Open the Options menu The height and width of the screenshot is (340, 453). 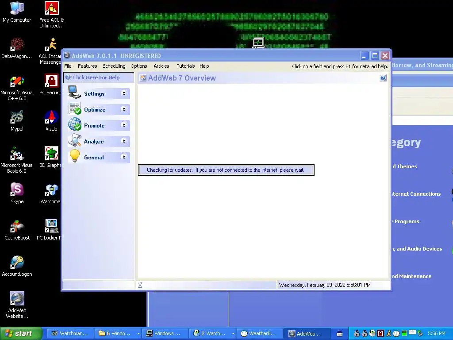(x=138, y=66)
